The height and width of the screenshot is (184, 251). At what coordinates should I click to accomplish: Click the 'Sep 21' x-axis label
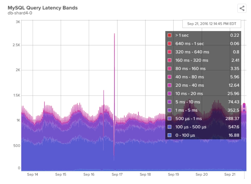click(230, 175)
